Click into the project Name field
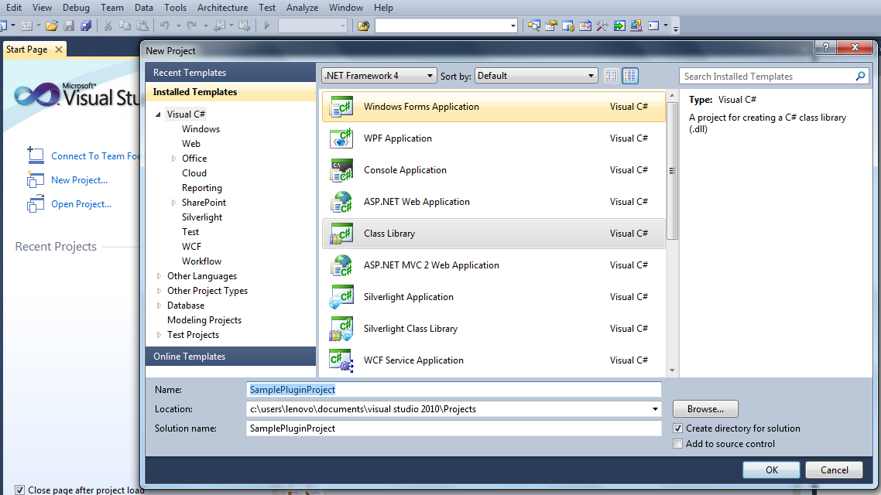This screenshot has height=495, width=881. (x=454, y=390)
